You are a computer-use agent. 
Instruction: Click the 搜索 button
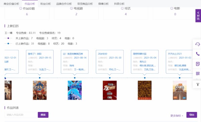pyautogui.click(x=43, y=115)
